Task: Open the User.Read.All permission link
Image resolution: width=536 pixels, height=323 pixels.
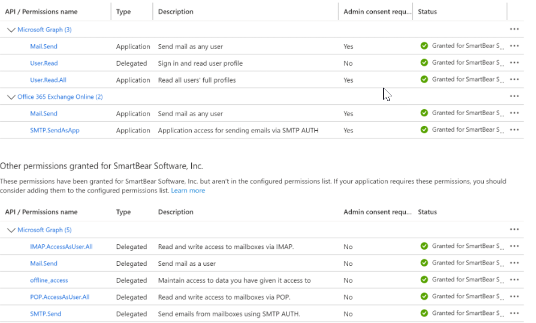Action: click(48, 80)
